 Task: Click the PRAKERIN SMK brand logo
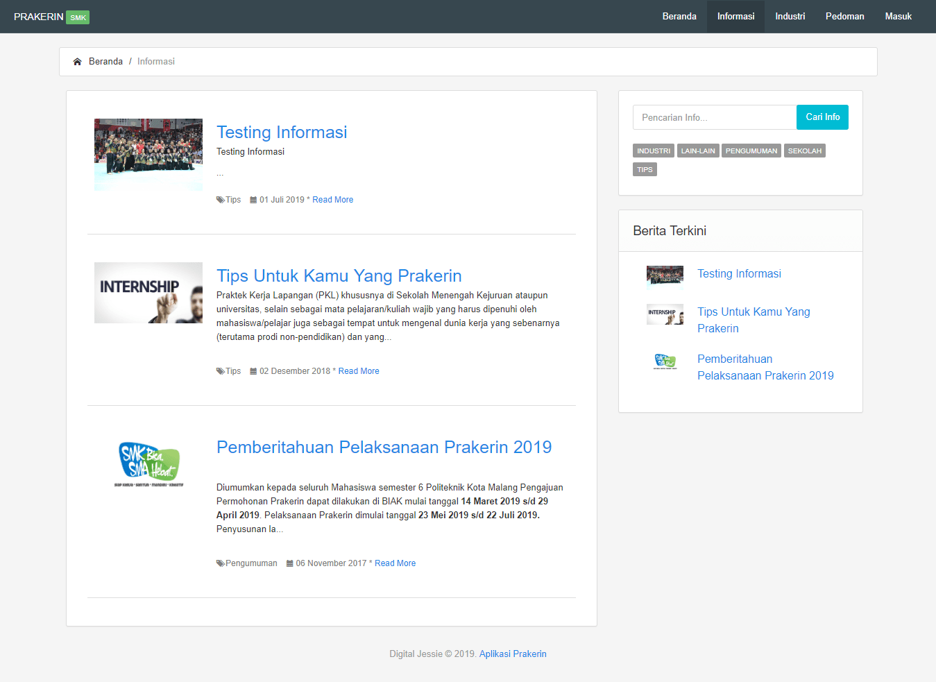(51, 17)
